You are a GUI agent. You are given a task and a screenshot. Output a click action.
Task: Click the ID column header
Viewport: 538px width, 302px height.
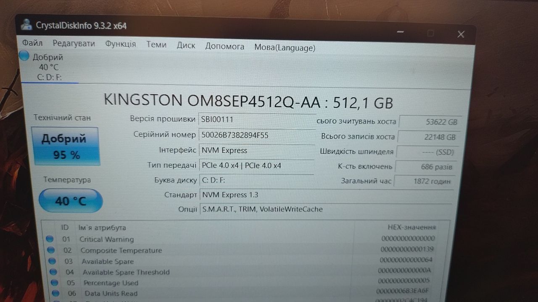coord(65,227)
